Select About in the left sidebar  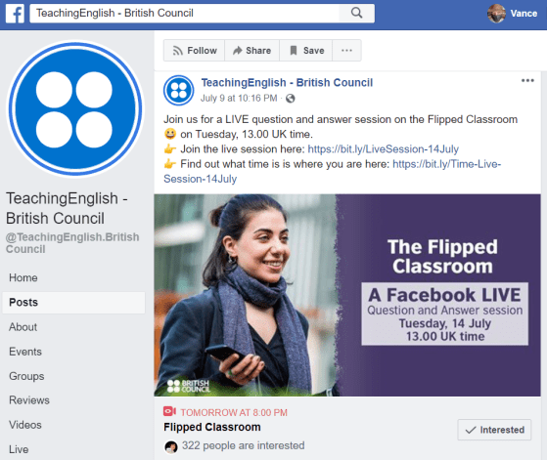pos(23,327)
